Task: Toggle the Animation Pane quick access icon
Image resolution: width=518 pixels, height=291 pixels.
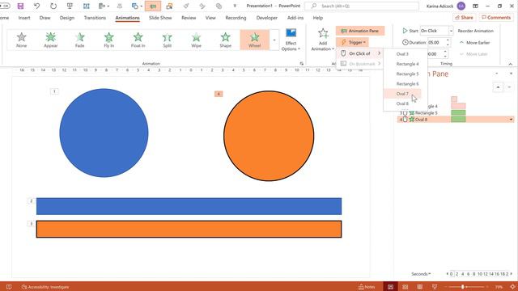Action: 153,6
